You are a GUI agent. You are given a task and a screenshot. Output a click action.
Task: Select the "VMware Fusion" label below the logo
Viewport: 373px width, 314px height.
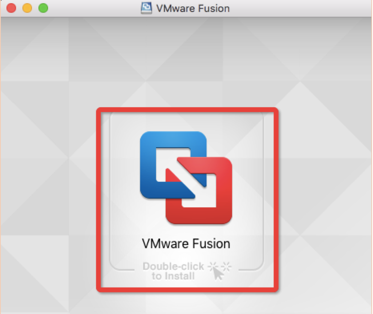(186, 244)
